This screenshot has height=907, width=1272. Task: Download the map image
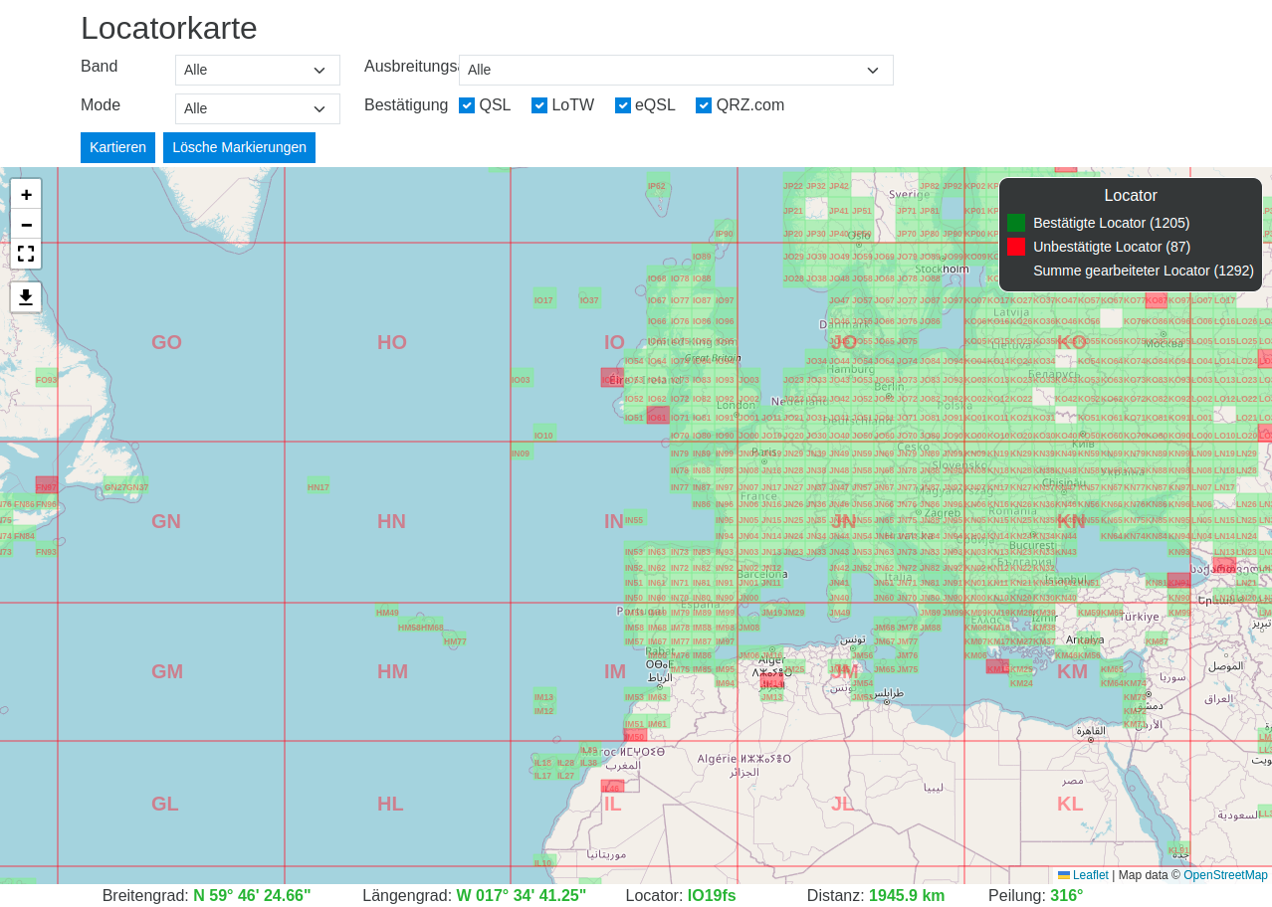coord(26,296)
